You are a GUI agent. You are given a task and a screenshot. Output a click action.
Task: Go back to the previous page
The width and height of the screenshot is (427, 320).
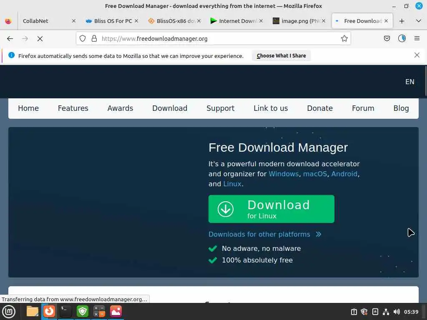10,39
